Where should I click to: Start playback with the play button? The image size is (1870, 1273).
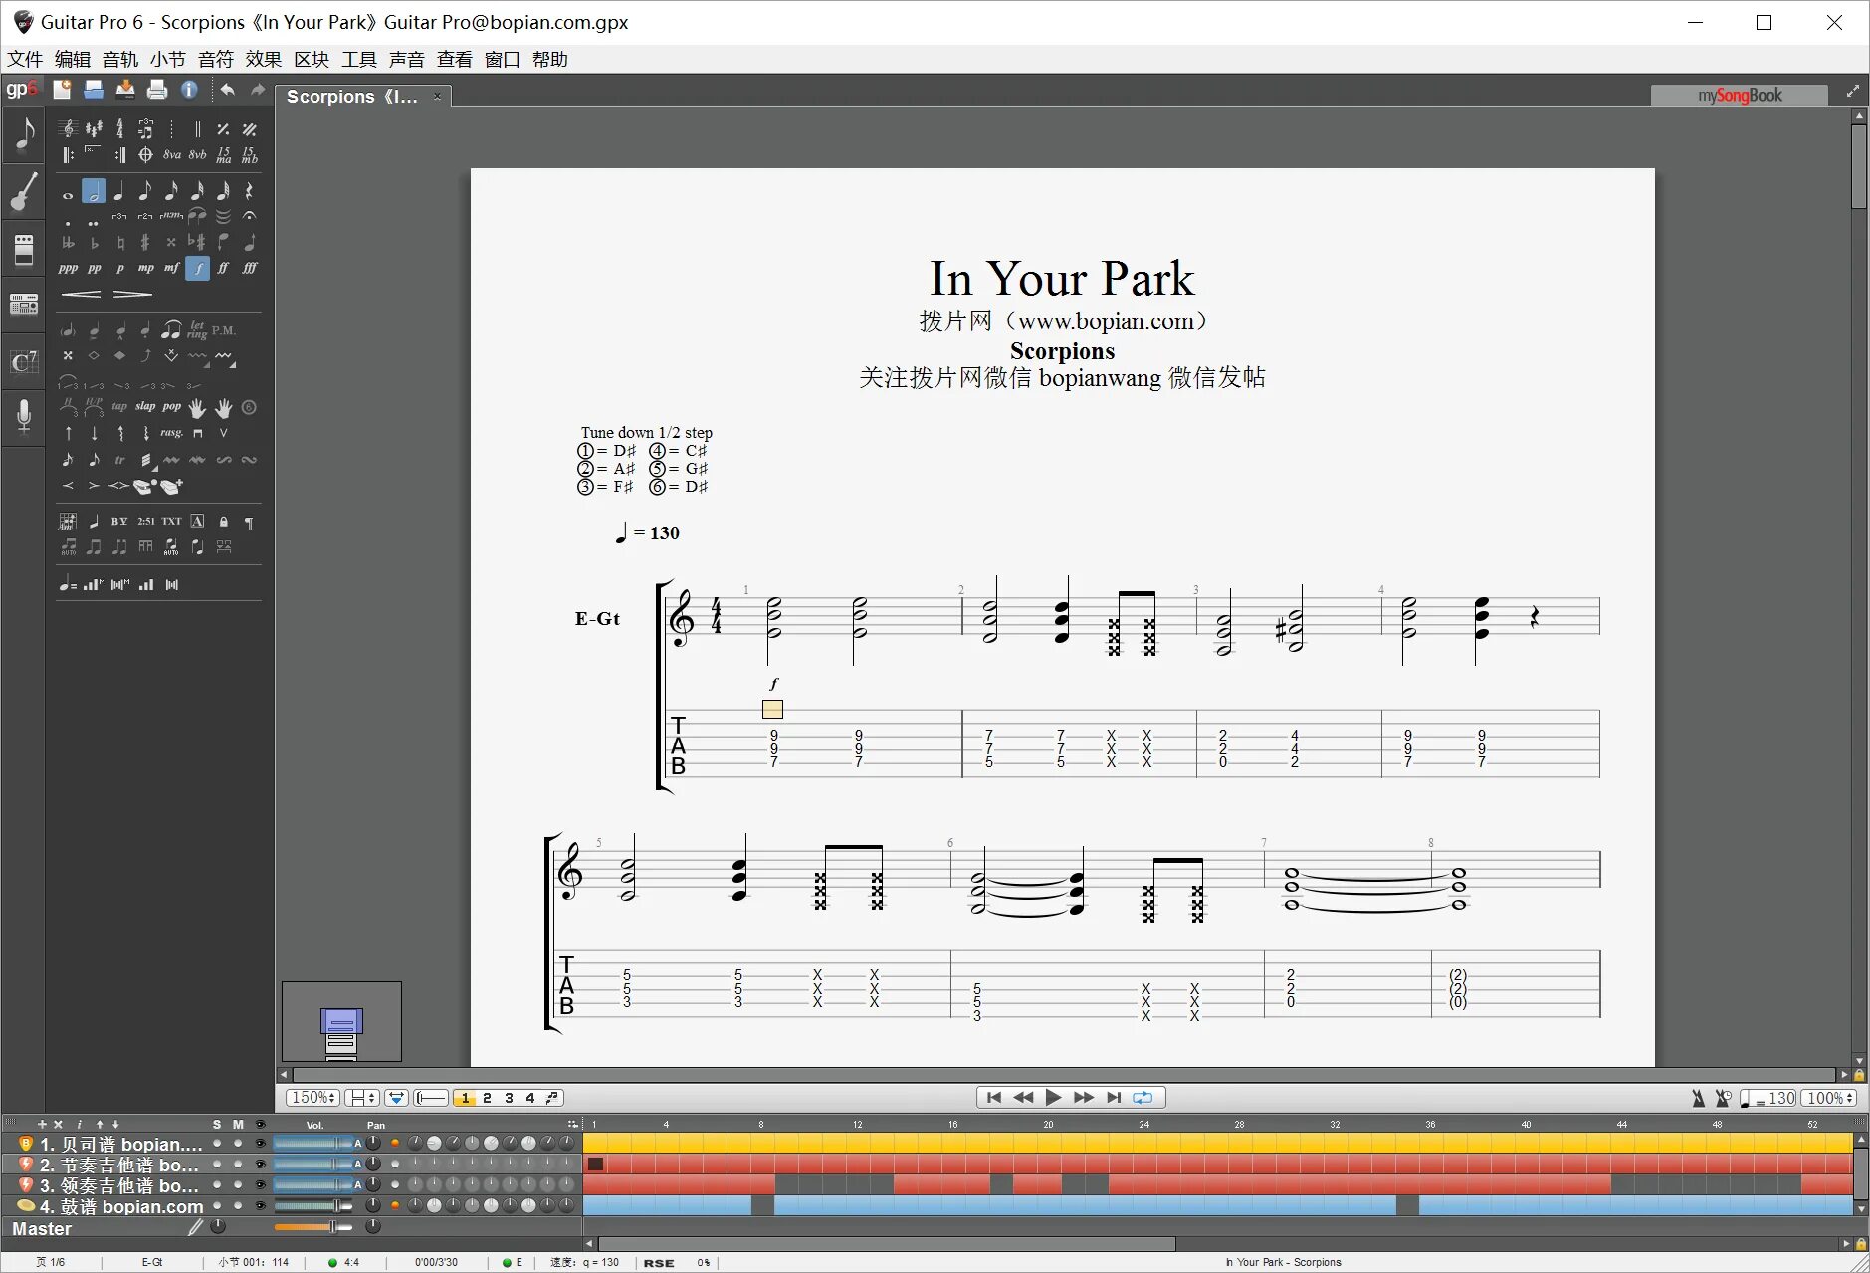coord(1053,1098)
